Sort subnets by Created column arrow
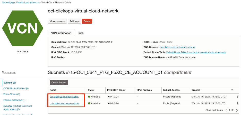Viewport: 241px width, 115px height. point(233,90)
